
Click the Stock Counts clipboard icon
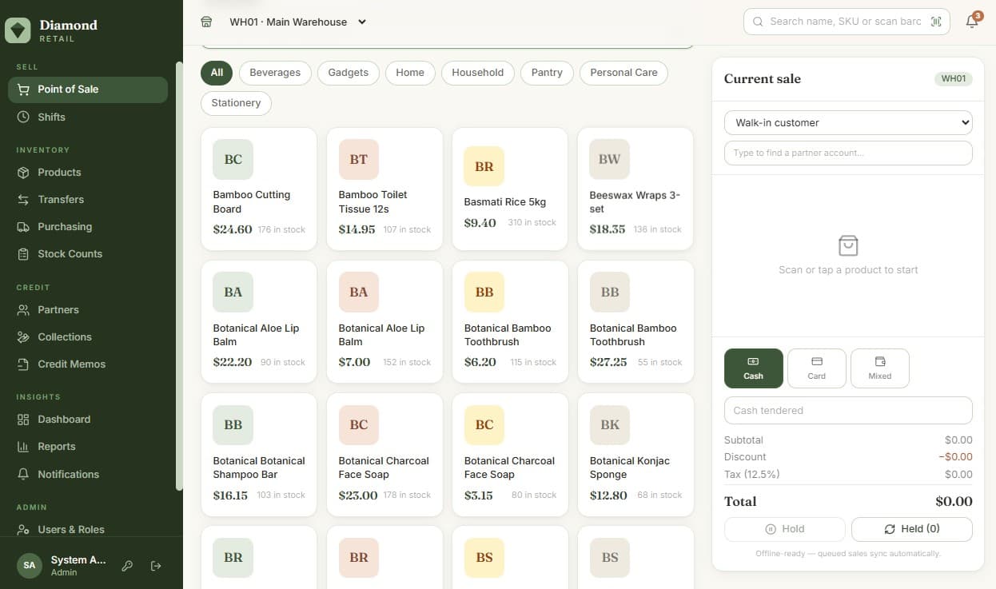(x=23, y=254)
